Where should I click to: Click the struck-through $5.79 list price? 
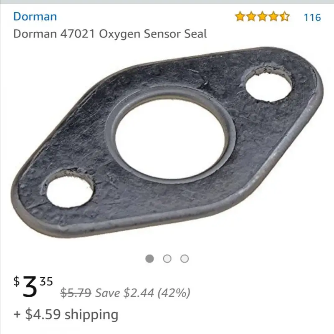point(76,293)
